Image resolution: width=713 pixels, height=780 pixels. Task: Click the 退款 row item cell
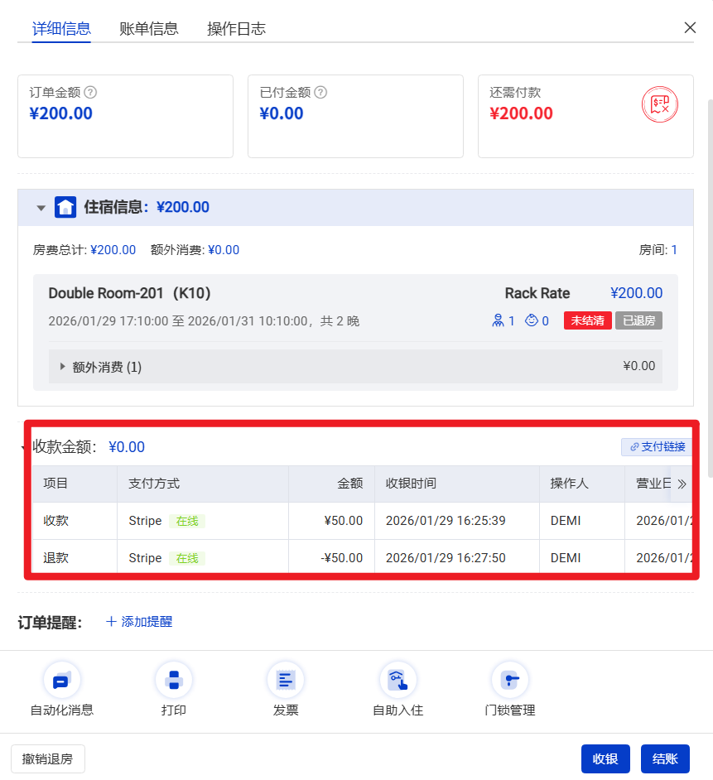[75, 557]
